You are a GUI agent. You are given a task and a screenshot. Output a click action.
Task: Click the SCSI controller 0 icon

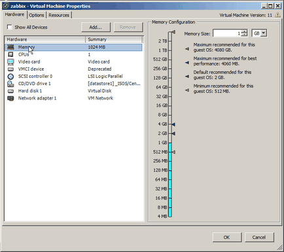click(x=10, y=77)
